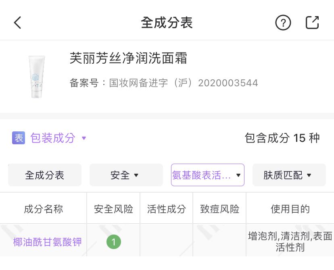Viewport: 334px width, 270px height.
Task: Tap the 成分名称 column header
Action: pos(43,209)
